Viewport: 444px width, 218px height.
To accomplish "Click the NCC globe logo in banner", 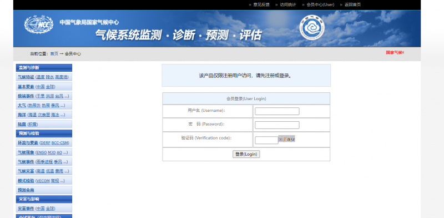I will pos(39,24).
